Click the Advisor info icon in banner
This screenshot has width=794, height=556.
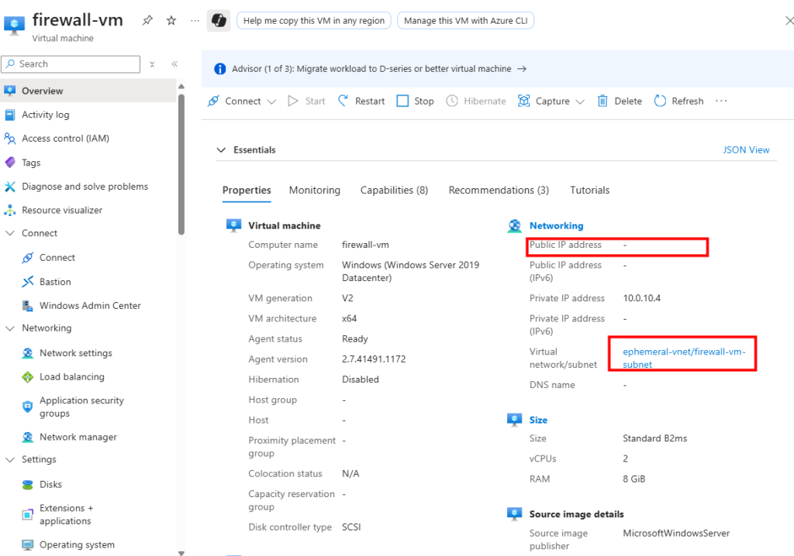(219, 69)
